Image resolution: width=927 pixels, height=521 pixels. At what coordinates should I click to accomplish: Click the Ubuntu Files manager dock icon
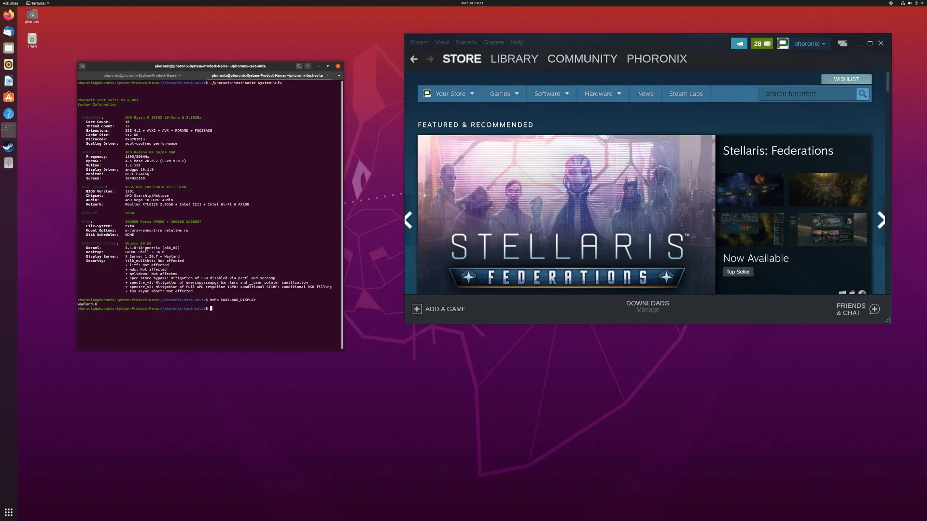click(x=9, y=48)
